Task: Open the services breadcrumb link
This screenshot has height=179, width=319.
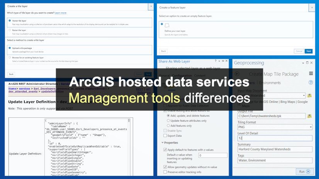Action: click(x=24, y=89)
